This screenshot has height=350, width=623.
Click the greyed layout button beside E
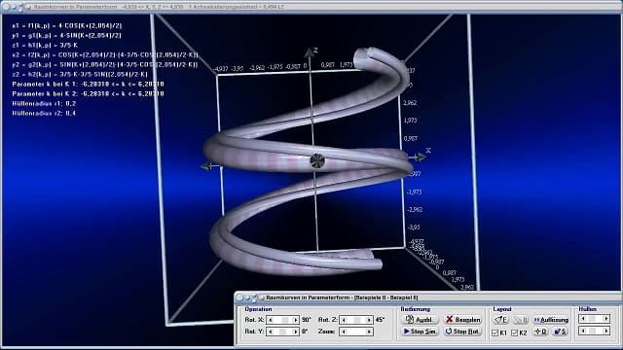pyautogui.click(x=521, y=320)
